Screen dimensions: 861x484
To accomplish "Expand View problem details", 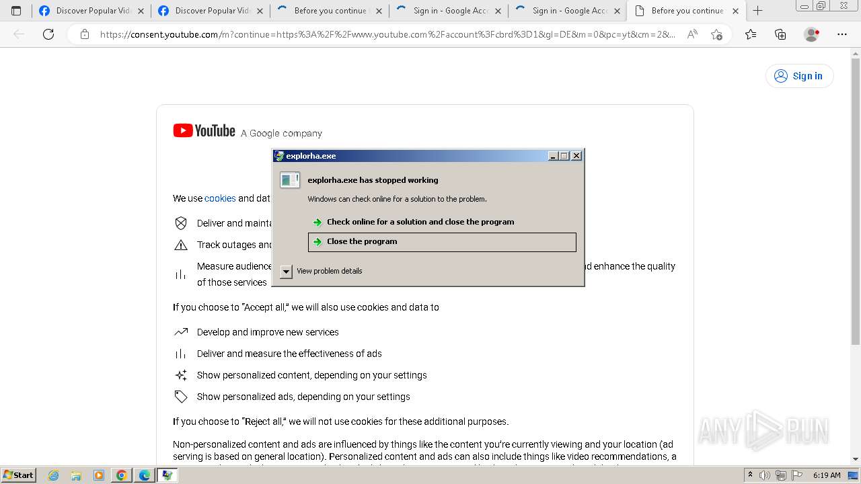I will point(322,271).
